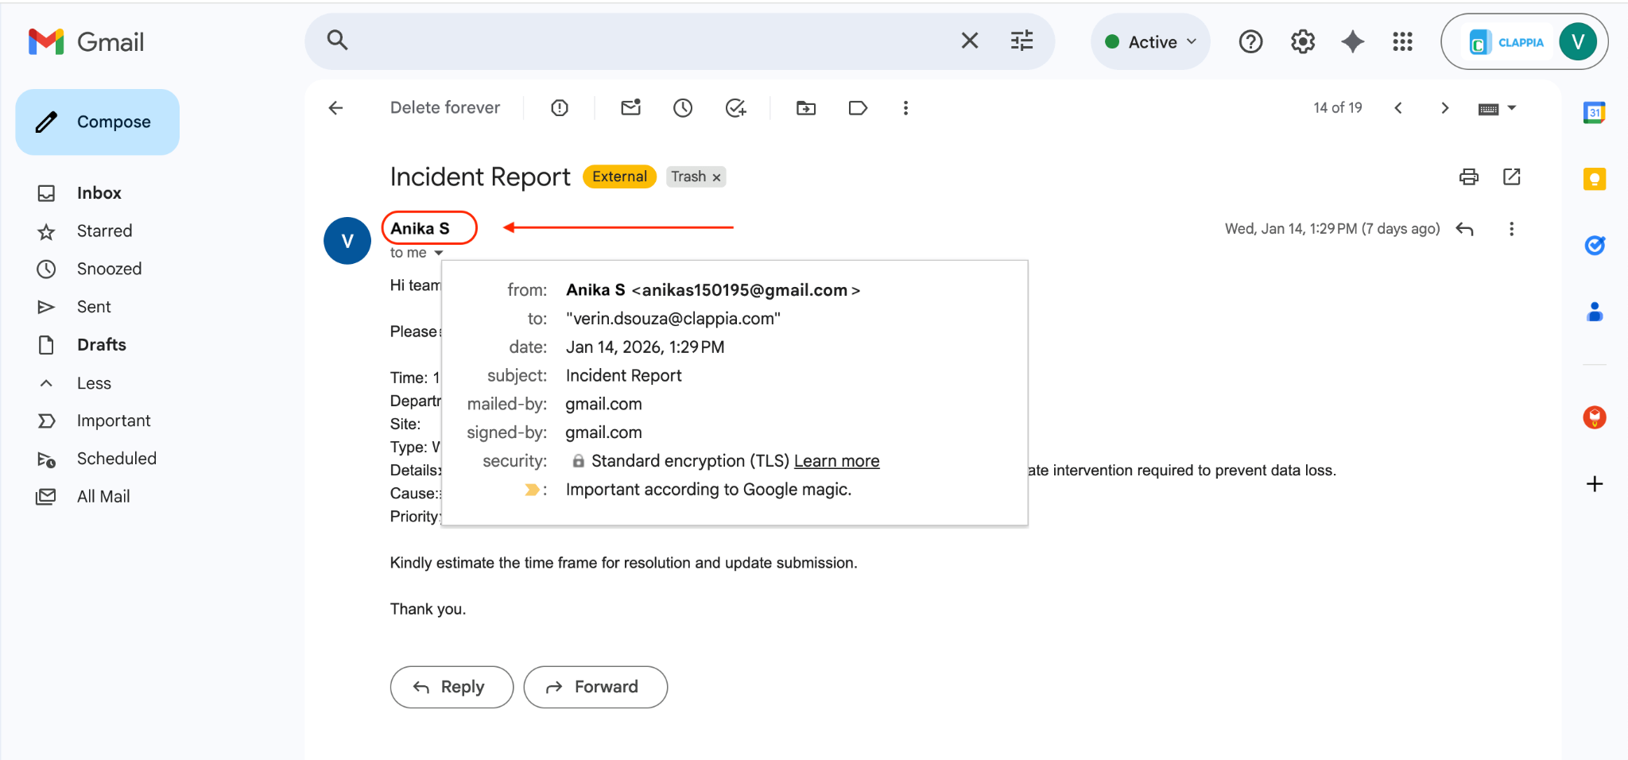The width and height of the screenshot is (1628, 760).
Task: Open the Active status dropdown
Action: pos(1150,41)
